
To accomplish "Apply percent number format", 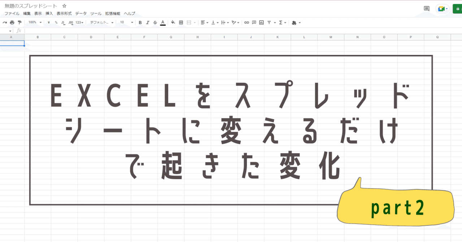I will pyautogui.click(x=56, y=22).
